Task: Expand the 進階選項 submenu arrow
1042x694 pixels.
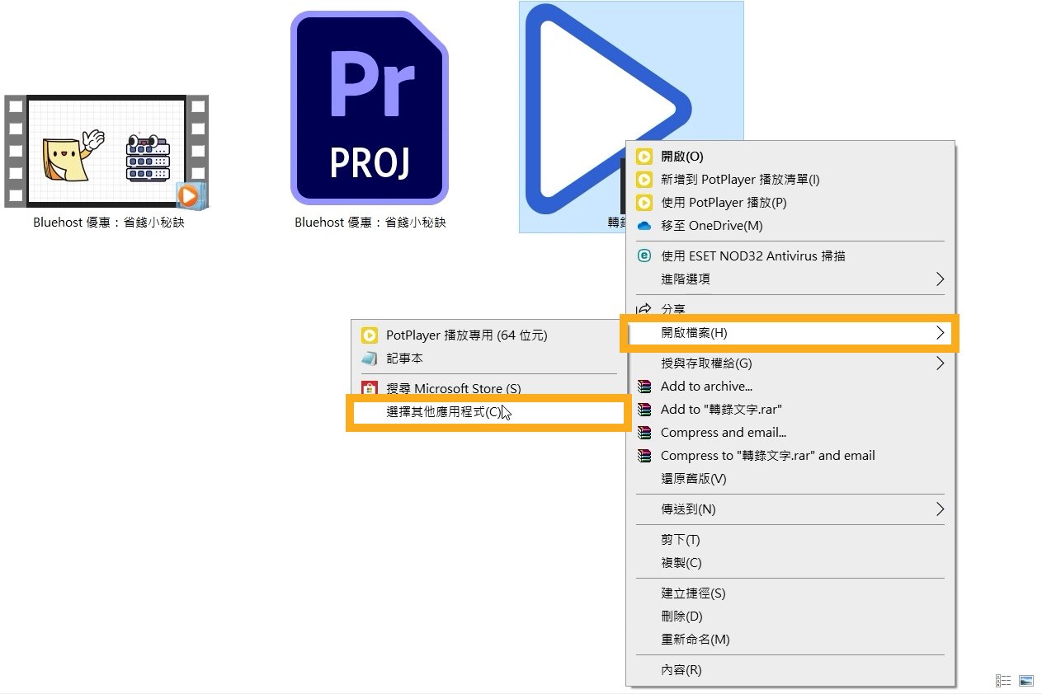Action: [x=940, y=279]
